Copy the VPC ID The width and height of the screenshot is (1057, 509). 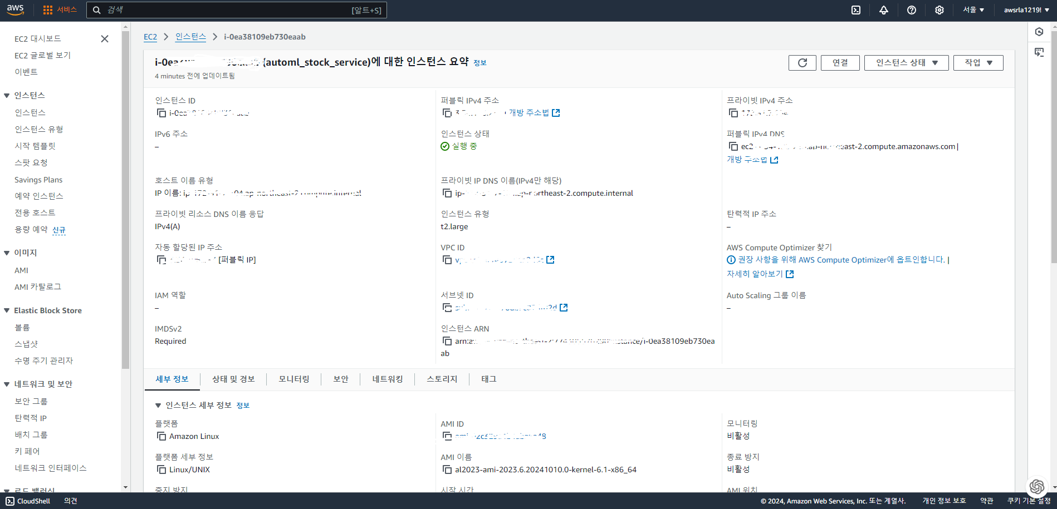click(x=447, y=260)
